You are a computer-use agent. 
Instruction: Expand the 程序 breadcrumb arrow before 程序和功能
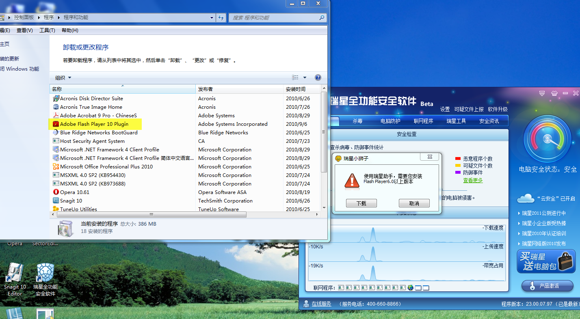tap(59, 17)
